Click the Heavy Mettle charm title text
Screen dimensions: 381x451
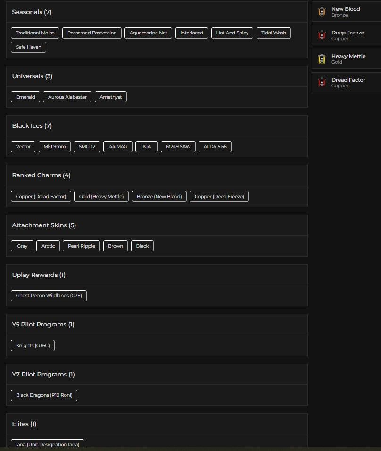point(348,56)
